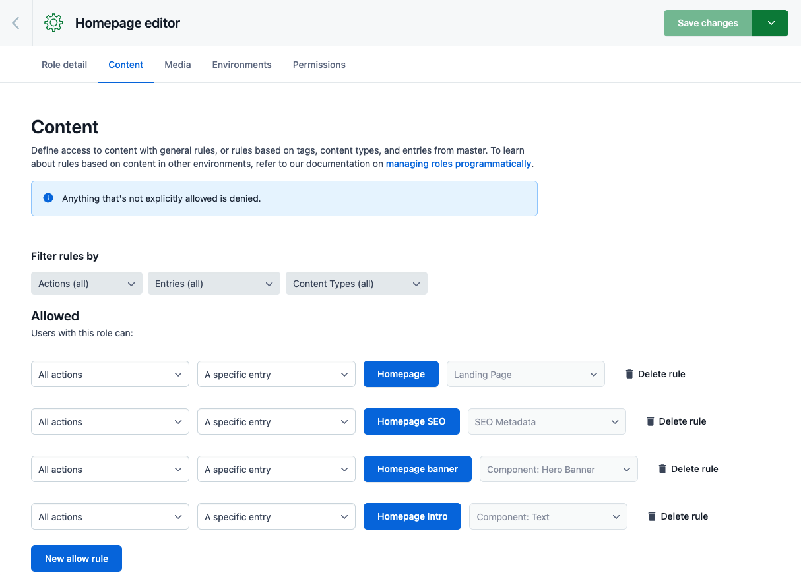Open the dropdown arrow beside Save changes
The width and height of the screenshot is (801, 577).
point(770,22)
